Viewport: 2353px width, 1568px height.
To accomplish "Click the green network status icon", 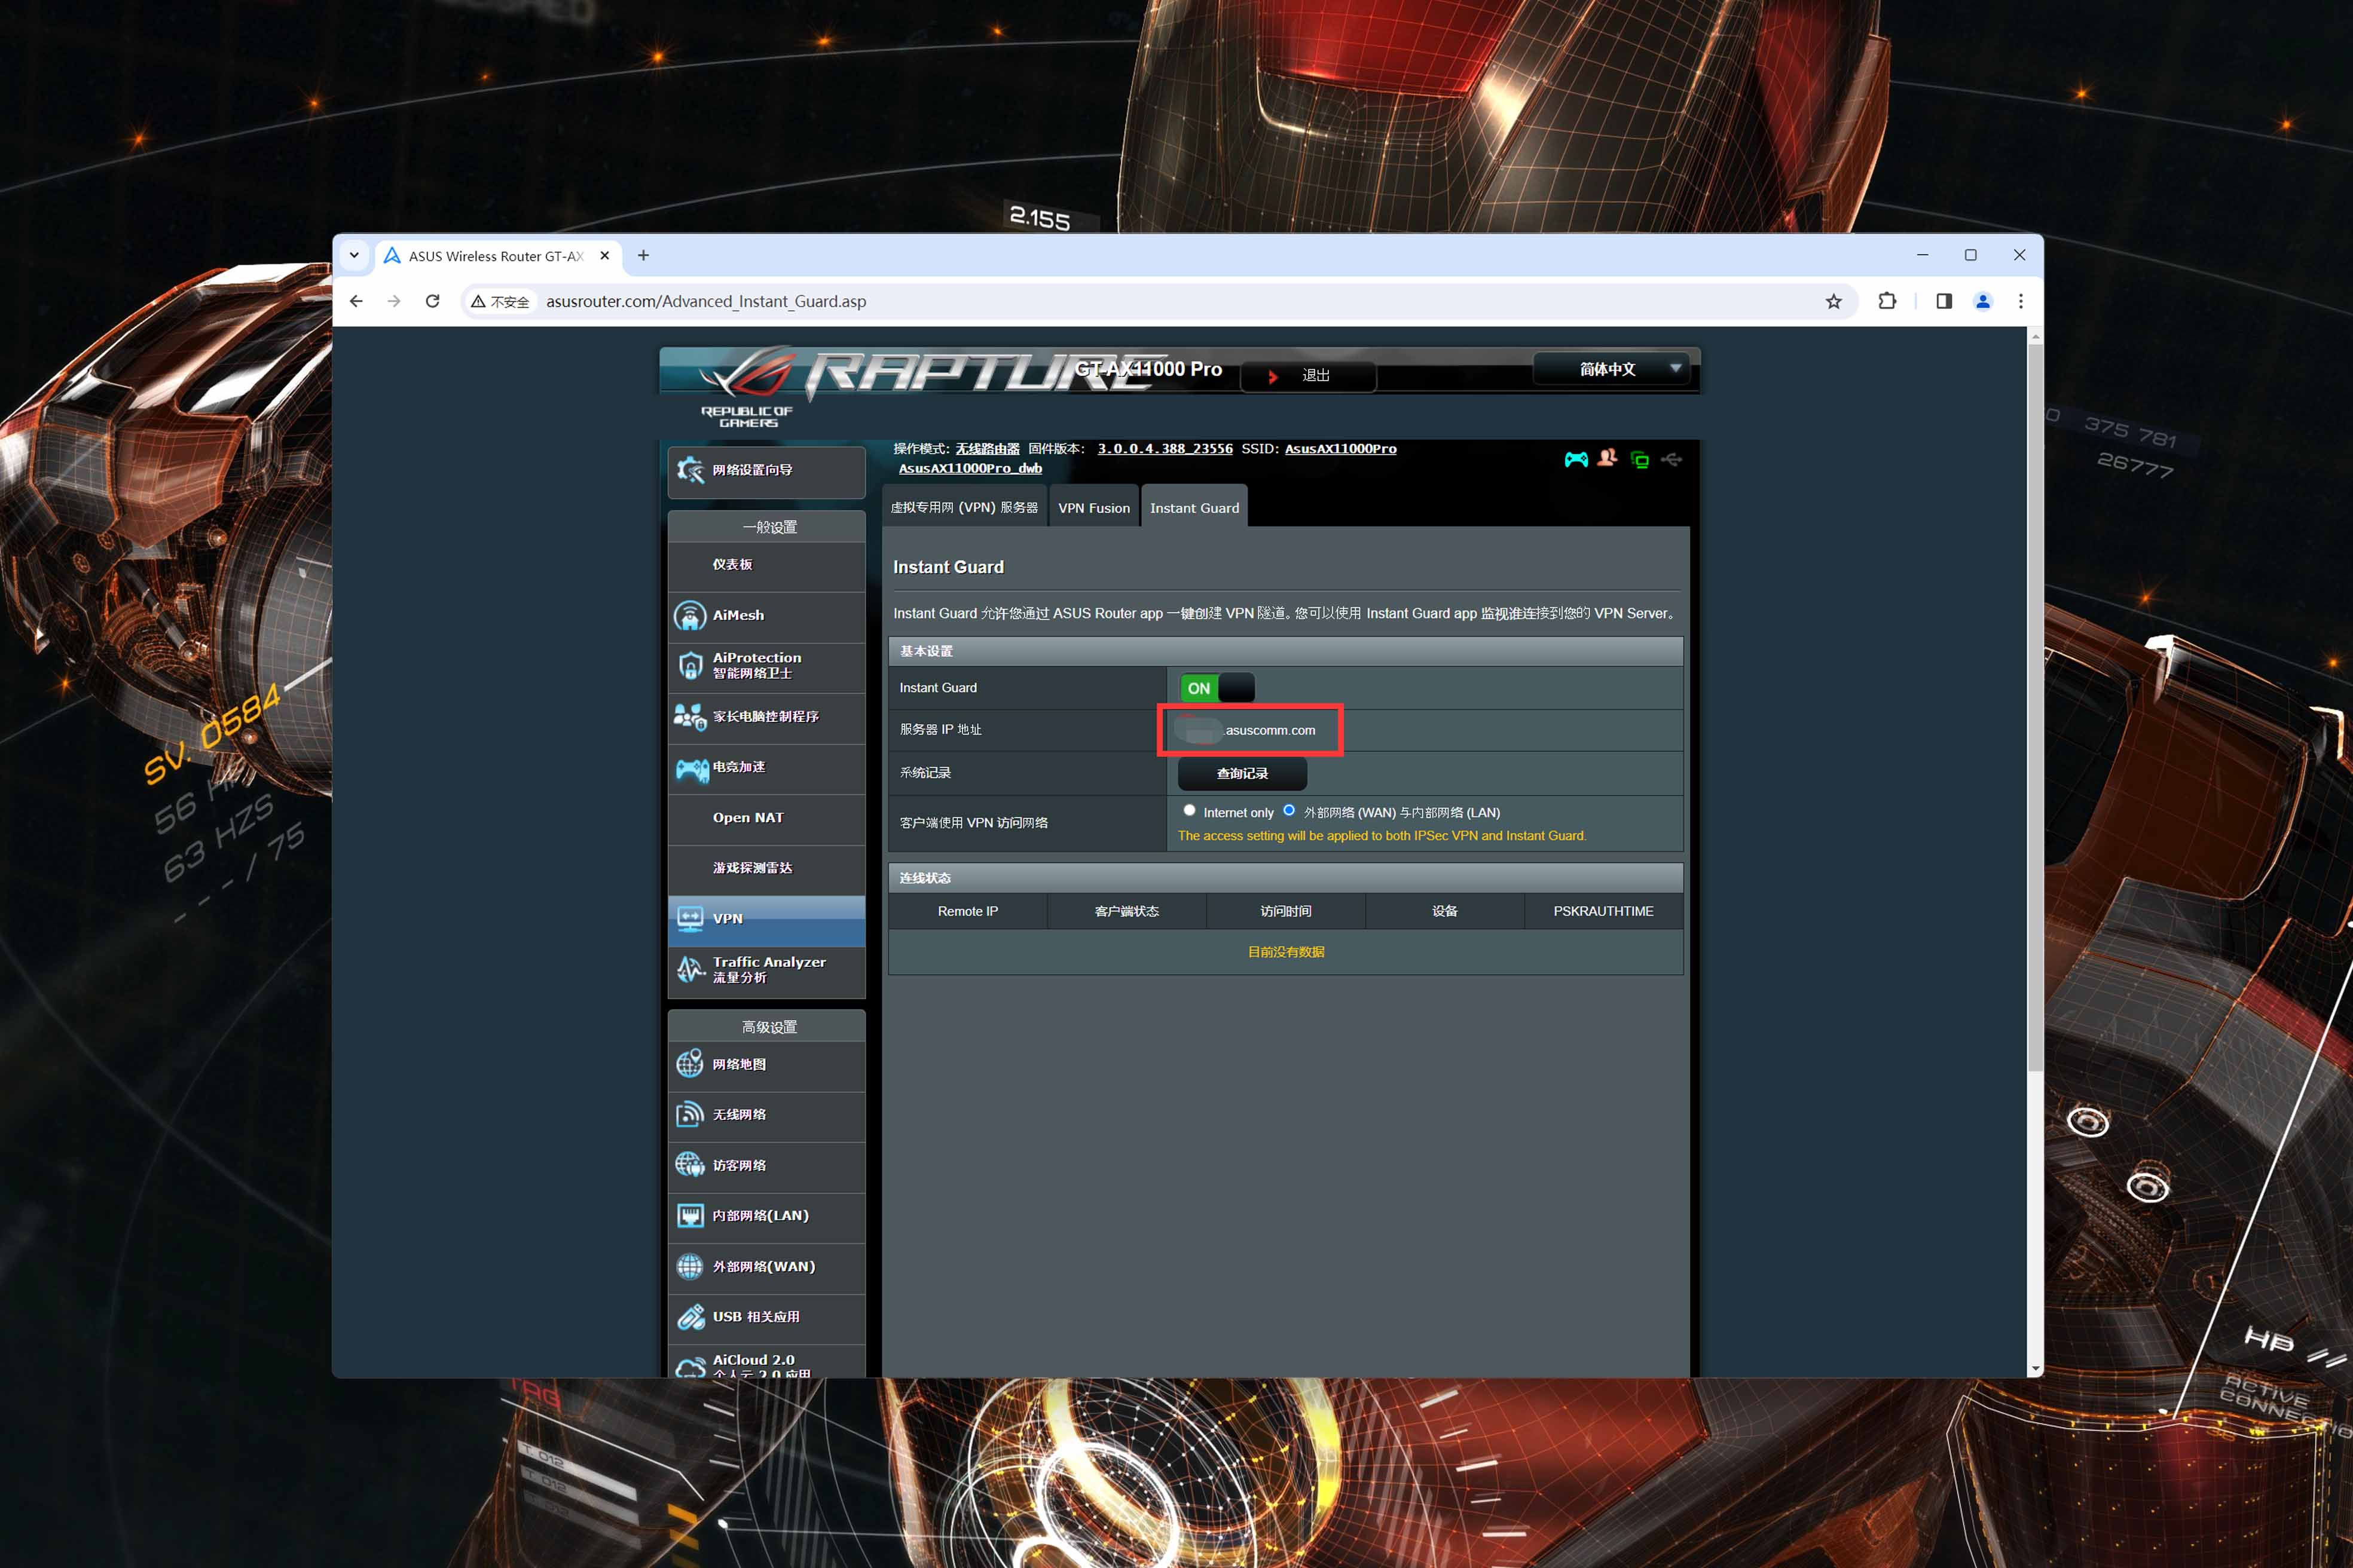I will coord(1640,459).
